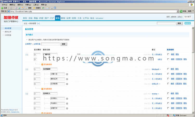Collapse the 红河美人 group with [-]

coord(27,94)
